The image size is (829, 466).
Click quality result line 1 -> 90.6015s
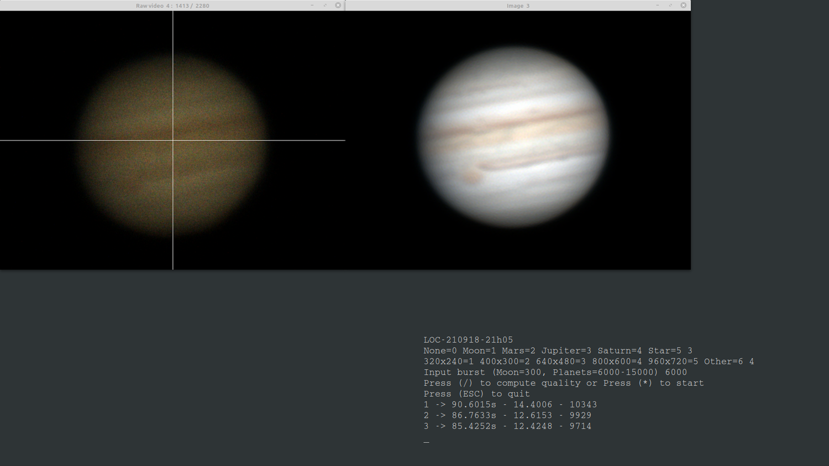[x=510, y=404]
